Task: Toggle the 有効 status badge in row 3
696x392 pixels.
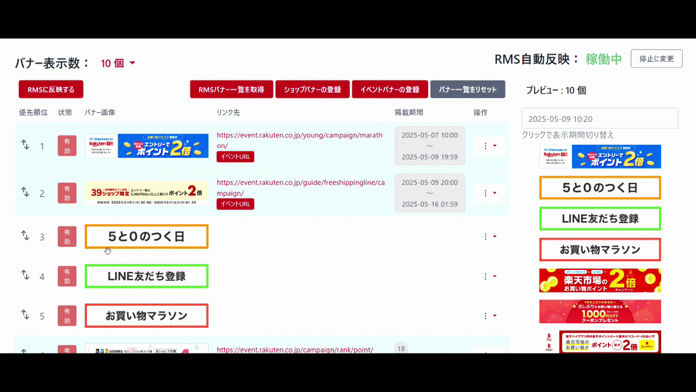Action: click(x=67, y=237)
